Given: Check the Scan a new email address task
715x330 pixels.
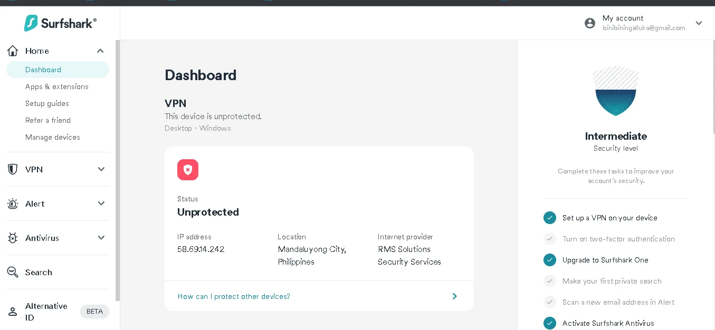Looking at the screenshot, I should (550, 302).
